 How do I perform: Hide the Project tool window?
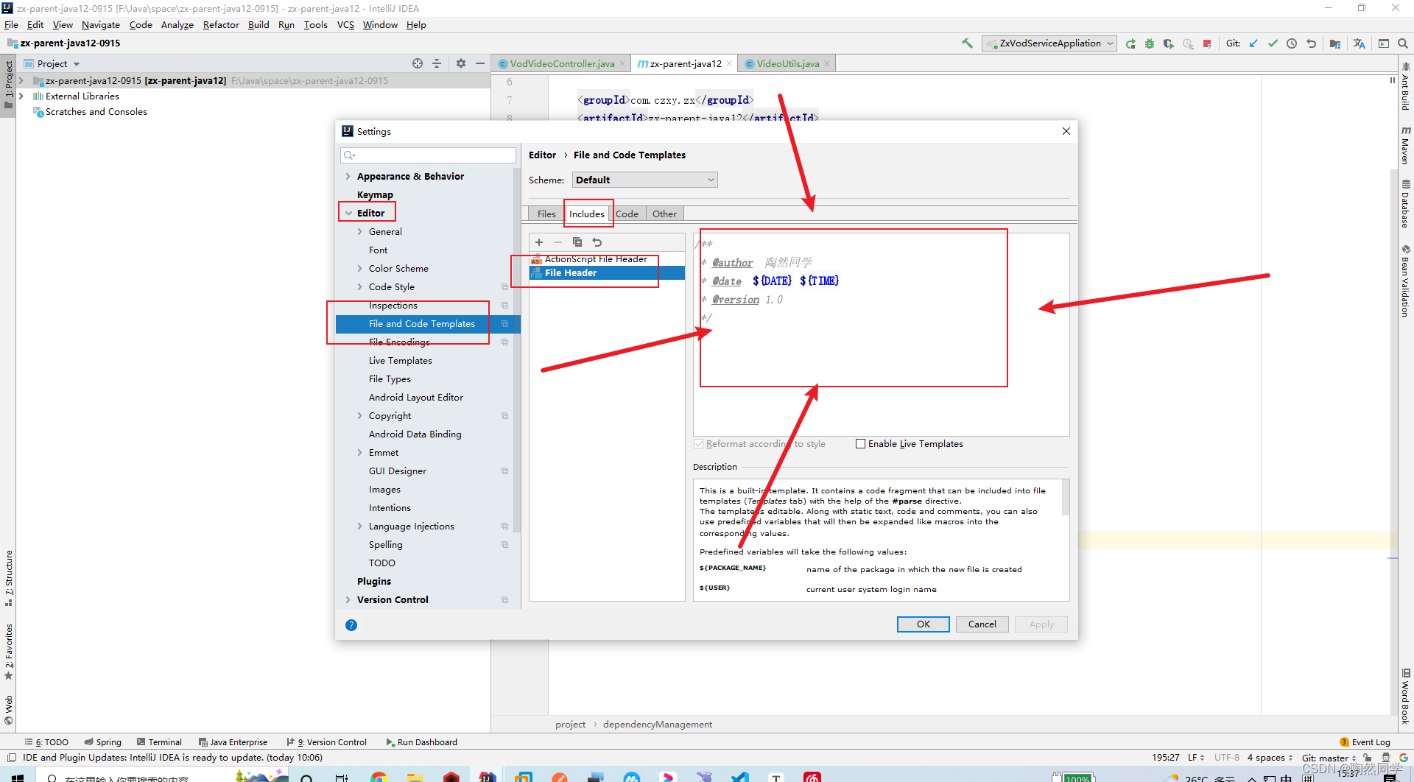[480, 63]
